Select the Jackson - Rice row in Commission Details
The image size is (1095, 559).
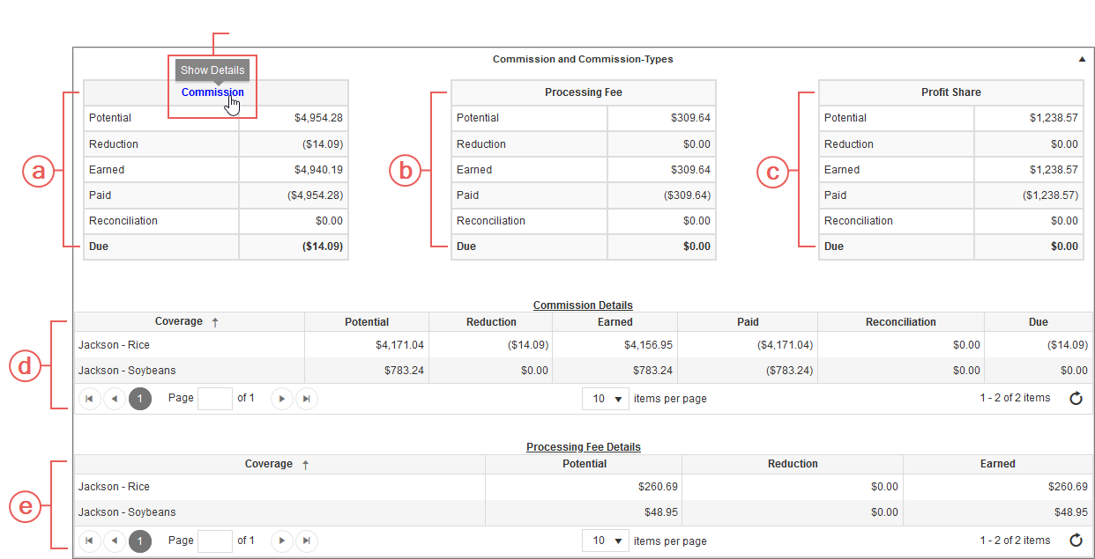pos(583,345)
